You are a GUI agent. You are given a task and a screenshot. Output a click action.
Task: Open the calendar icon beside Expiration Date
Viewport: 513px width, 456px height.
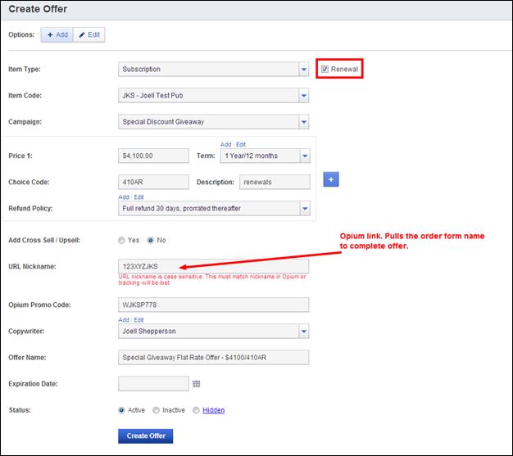pos(197,384)
